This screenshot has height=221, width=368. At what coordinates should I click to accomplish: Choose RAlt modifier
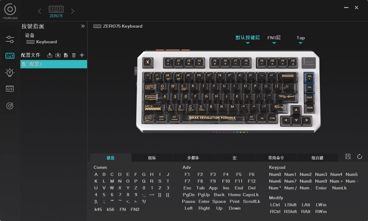(306, 211)
